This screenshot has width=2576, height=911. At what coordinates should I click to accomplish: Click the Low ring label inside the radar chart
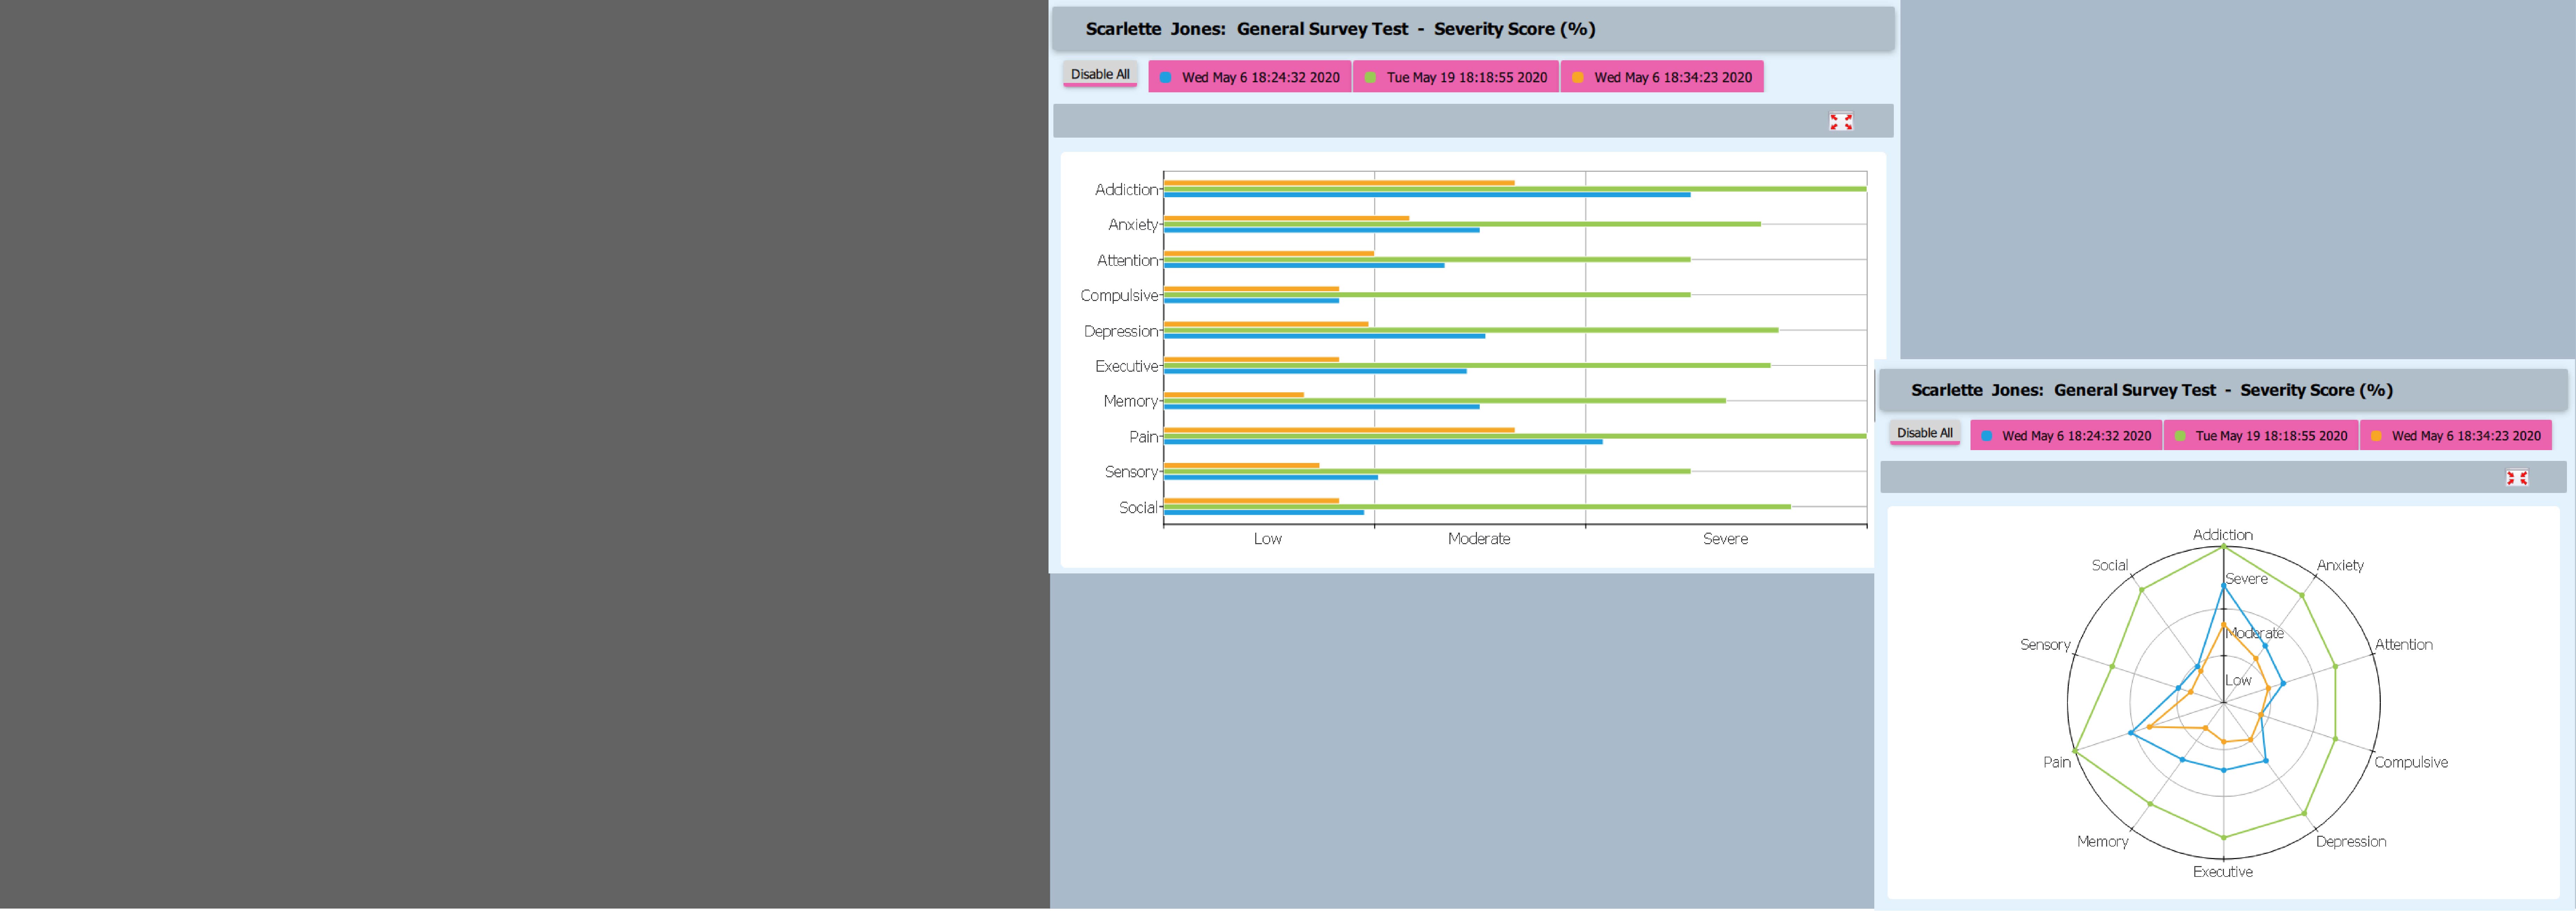click(x=2238, y=680)
